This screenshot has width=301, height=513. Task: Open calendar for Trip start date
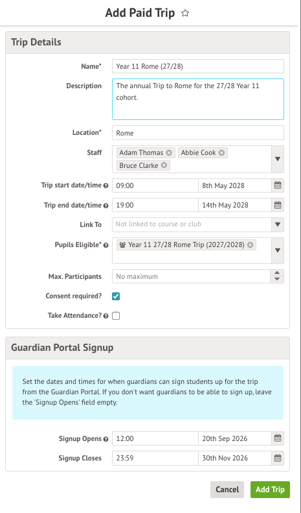tap(278, 185)
